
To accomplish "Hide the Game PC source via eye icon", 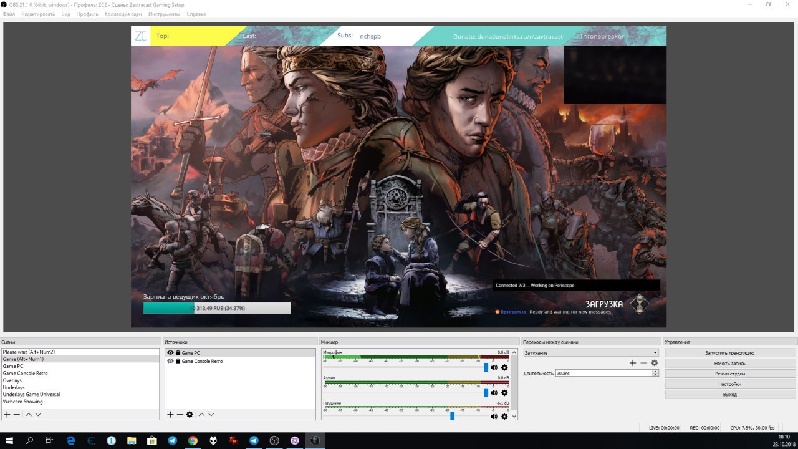I will (170, 353).
